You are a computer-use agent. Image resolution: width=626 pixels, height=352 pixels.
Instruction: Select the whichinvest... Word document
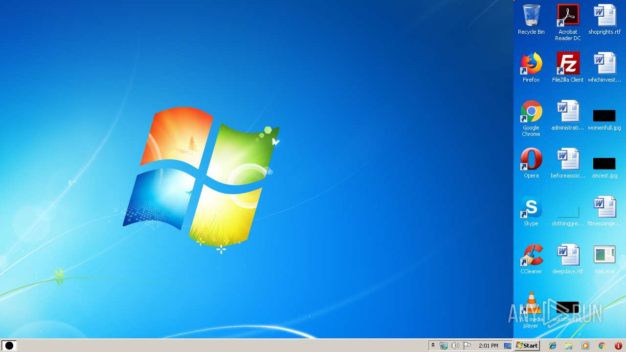[x=604, y=67]
